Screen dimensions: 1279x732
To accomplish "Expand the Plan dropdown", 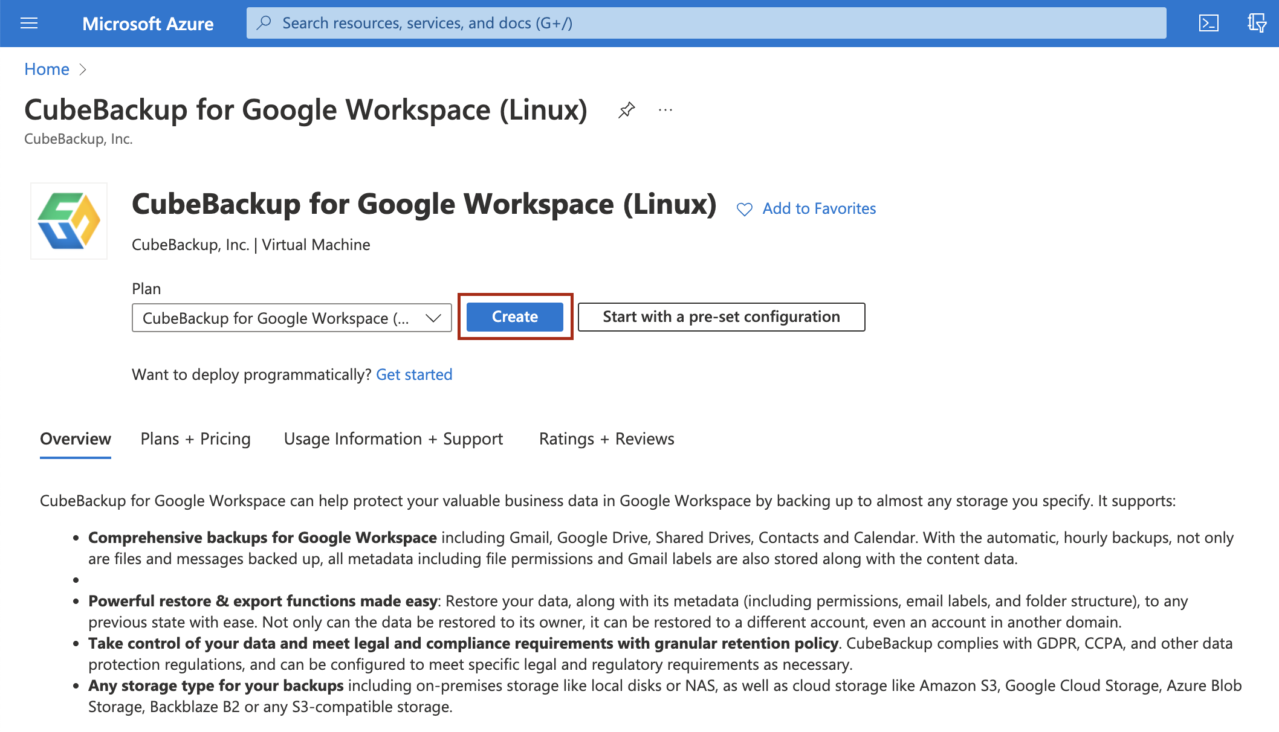I will (x=291, y=318).
